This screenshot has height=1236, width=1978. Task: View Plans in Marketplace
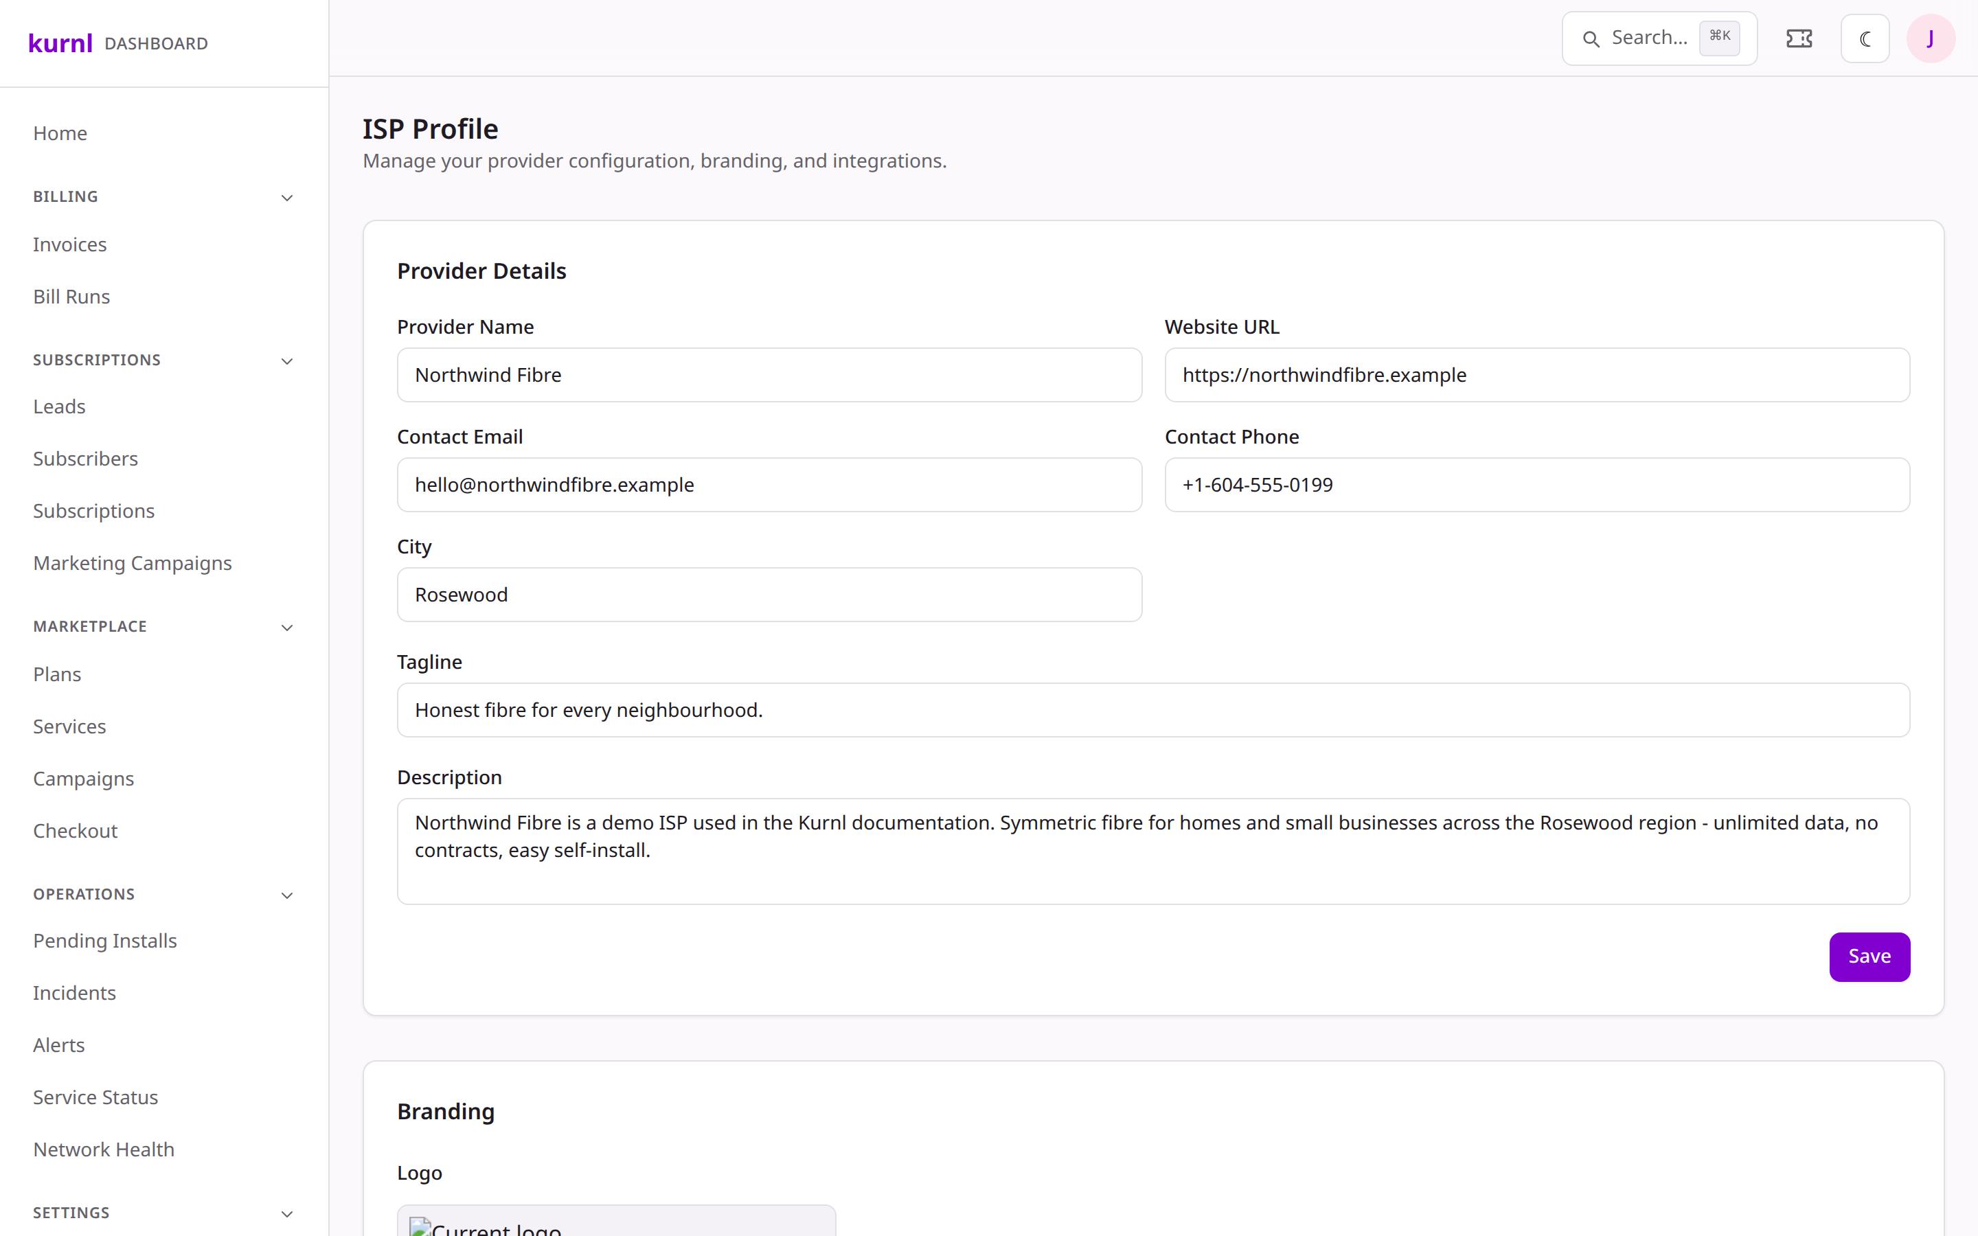tap(57, 674)
